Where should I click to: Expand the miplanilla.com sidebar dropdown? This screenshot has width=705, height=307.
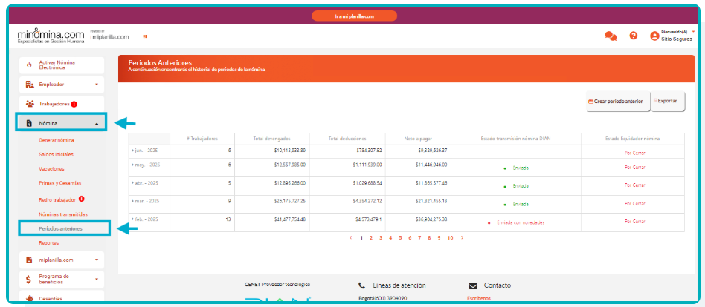(97, 260)
